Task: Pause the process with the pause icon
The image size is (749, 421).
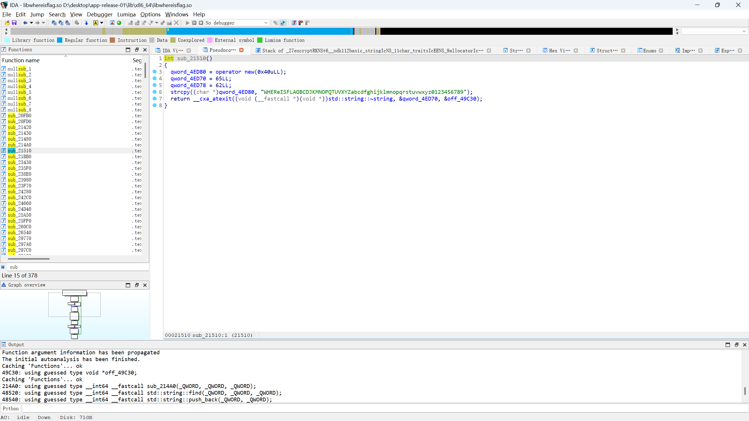Action: click(x=194, y=23)
